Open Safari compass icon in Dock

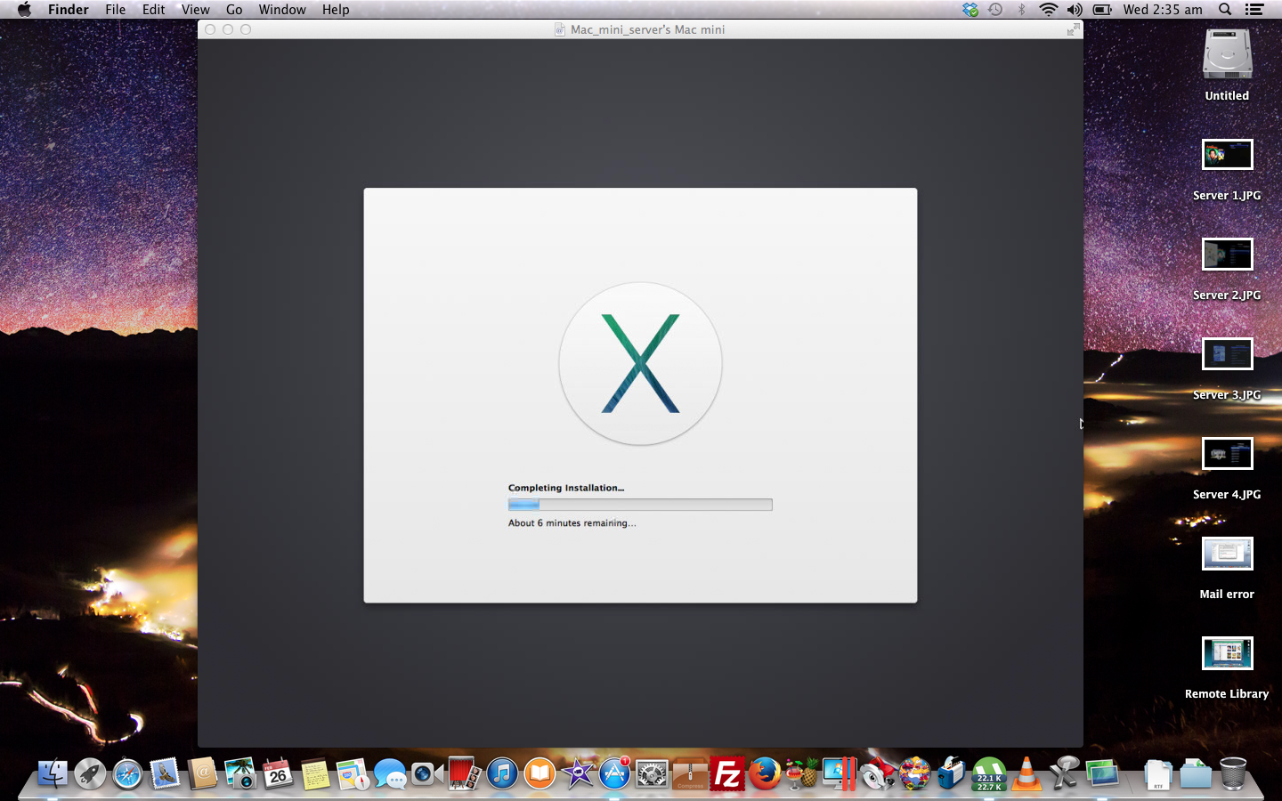pos(127,773)
